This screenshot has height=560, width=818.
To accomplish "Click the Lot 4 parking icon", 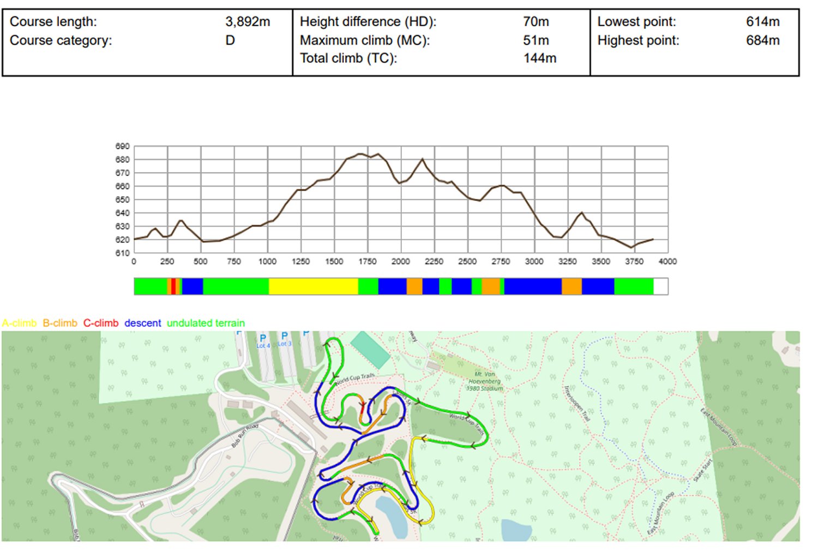I will [x=263, y=339].
